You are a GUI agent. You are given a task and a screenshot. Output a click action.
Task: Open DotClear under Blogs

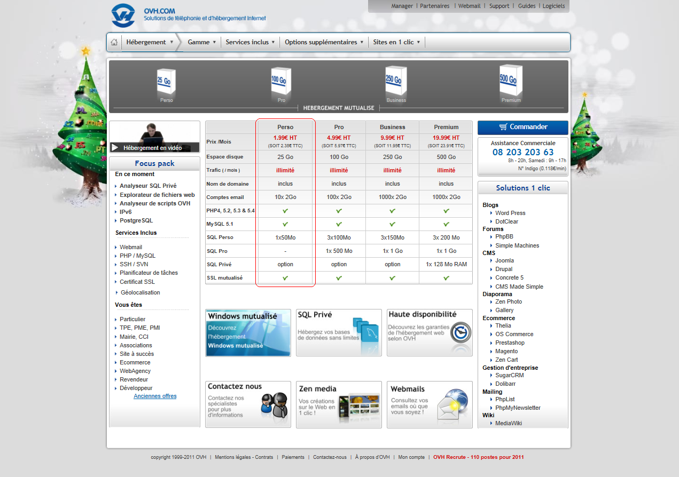point(506,222)
